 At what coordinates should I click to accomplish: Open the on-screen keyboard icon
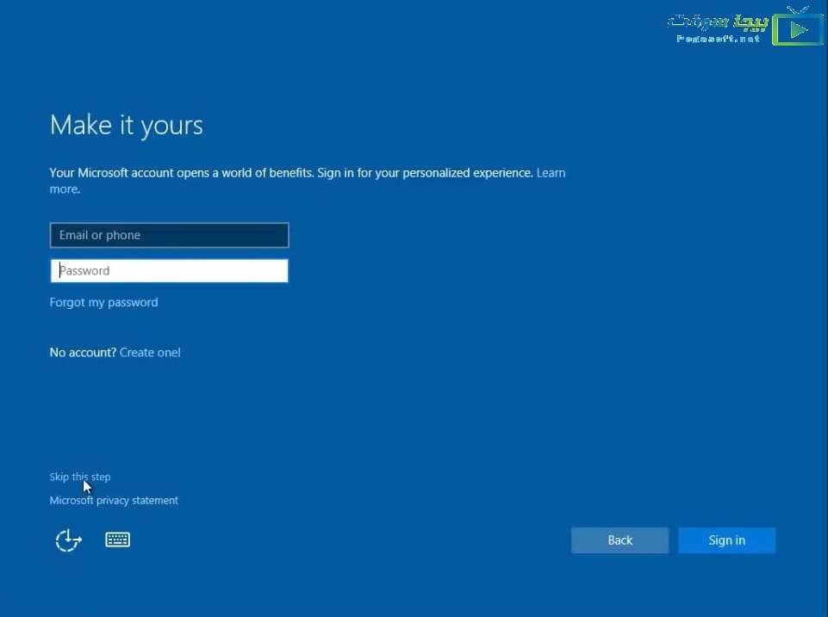(118, 540)
